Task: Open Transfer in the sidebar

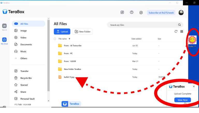Action: tap(24, 71)
